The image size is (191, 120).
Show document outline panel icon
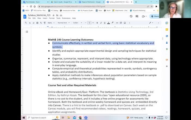point(27,32)
